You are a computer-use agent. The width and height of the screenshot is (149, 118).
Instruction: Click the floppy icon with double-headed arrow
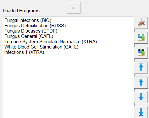click(x=141, y=53)
